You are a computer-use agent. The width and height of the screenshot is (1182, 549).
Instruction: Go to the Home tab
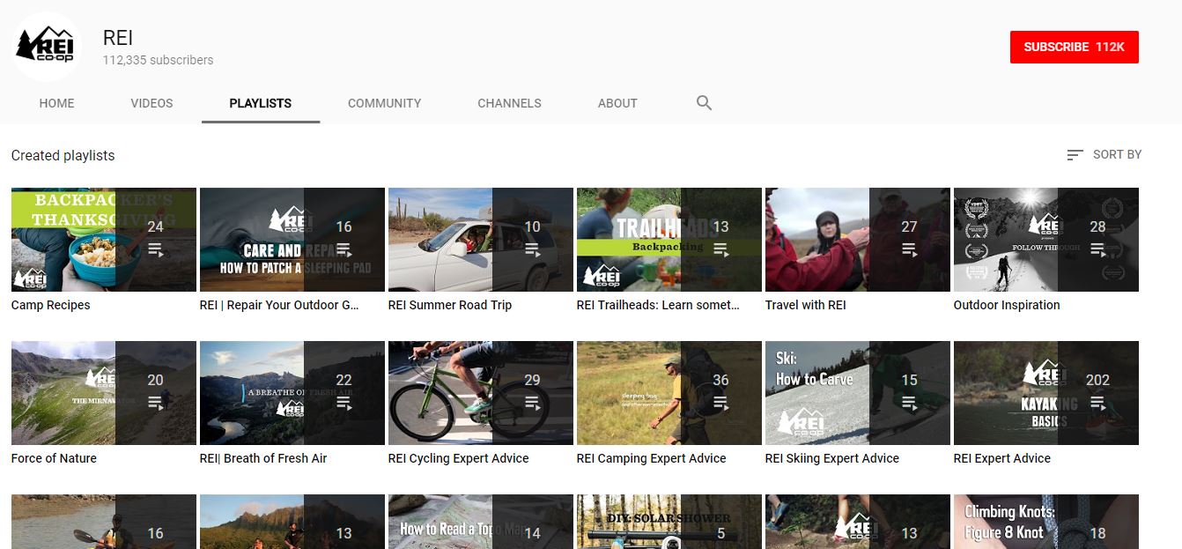pos(56,103)
